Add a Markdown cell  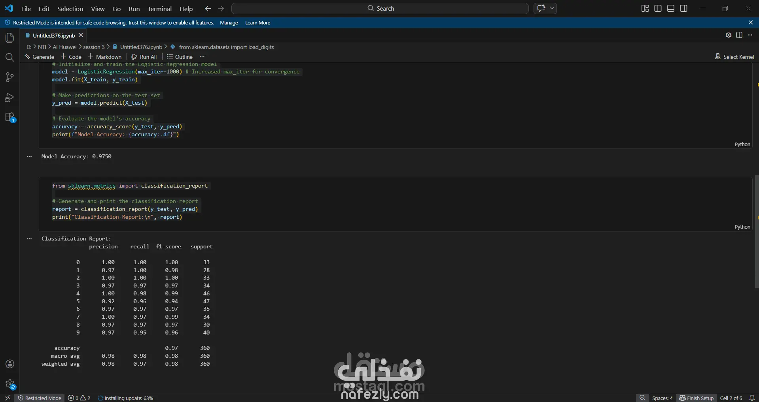[105, 56]
